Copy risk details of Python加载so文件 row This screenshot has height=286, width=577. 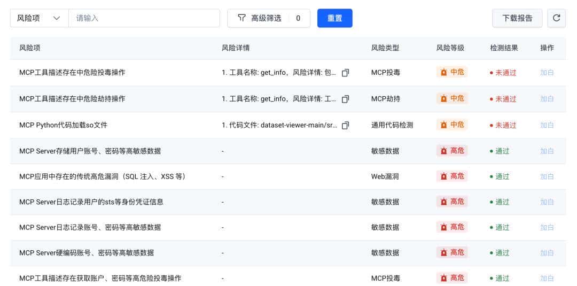point(345,125)
